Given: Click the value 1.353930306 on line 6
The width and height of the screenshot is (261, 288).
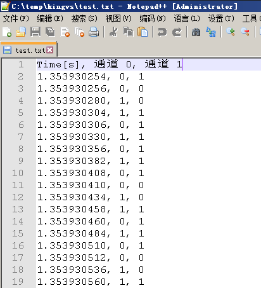Looking at the screenshot, I should [72, 125].
